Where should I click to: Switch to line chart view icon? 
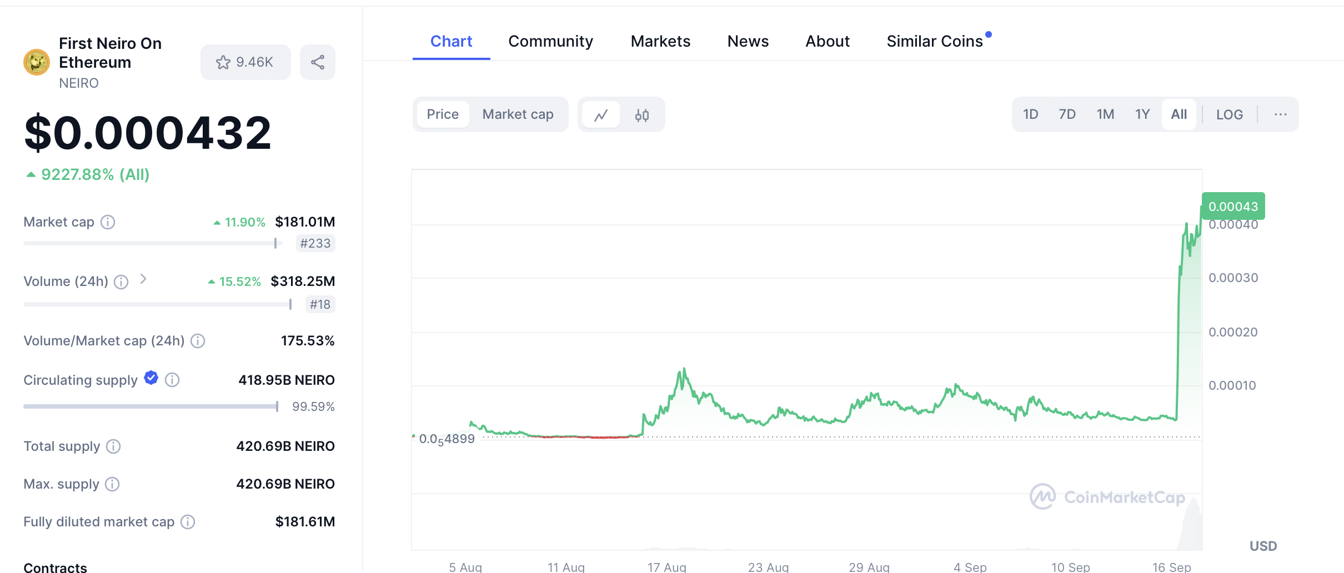[x=601, y=115]
